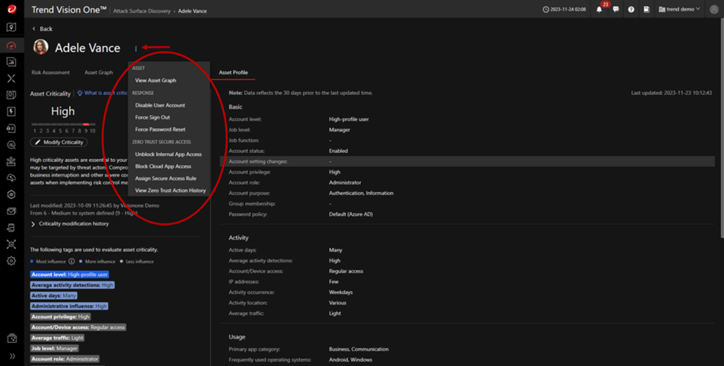Viewport: 724px width, 366px height.
Task: Select Force Password Reset menu item
Action: 160,129
